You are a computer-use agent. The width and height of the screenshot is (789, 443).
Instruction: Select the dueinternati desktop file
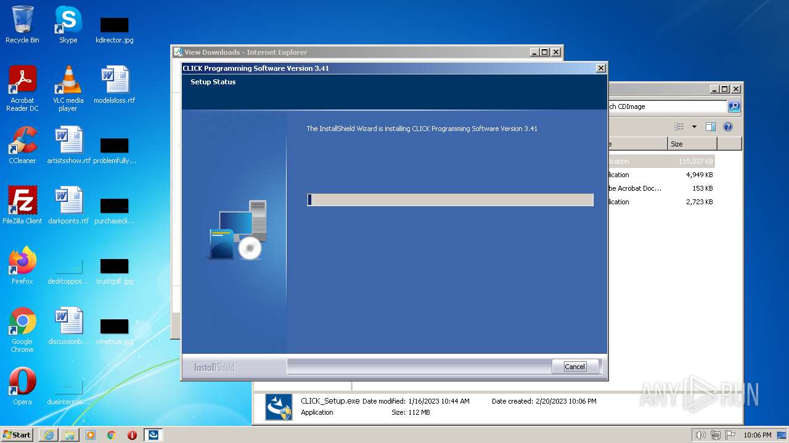click(68, 392)
